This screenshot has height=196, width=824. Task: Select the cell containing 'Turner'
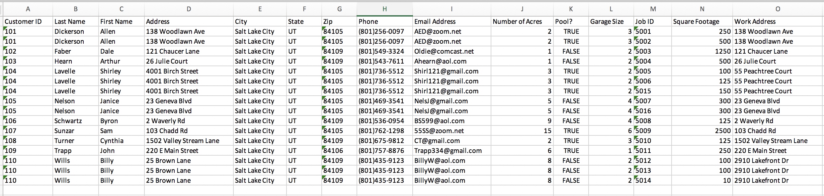[x=76, y=141]
